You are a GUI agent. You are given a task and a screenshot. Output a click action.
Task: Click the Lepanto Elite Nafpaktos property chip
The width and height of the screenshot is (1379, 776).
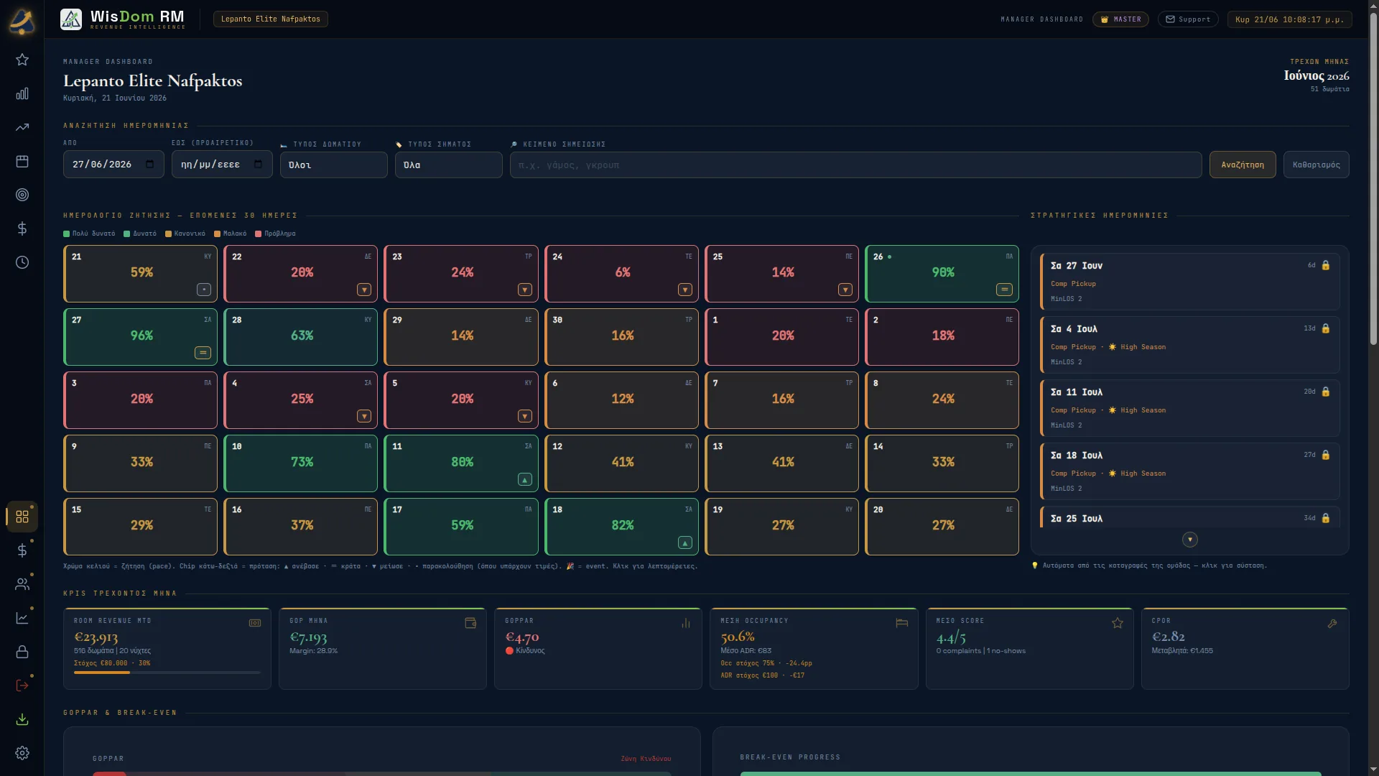point(271,19)
